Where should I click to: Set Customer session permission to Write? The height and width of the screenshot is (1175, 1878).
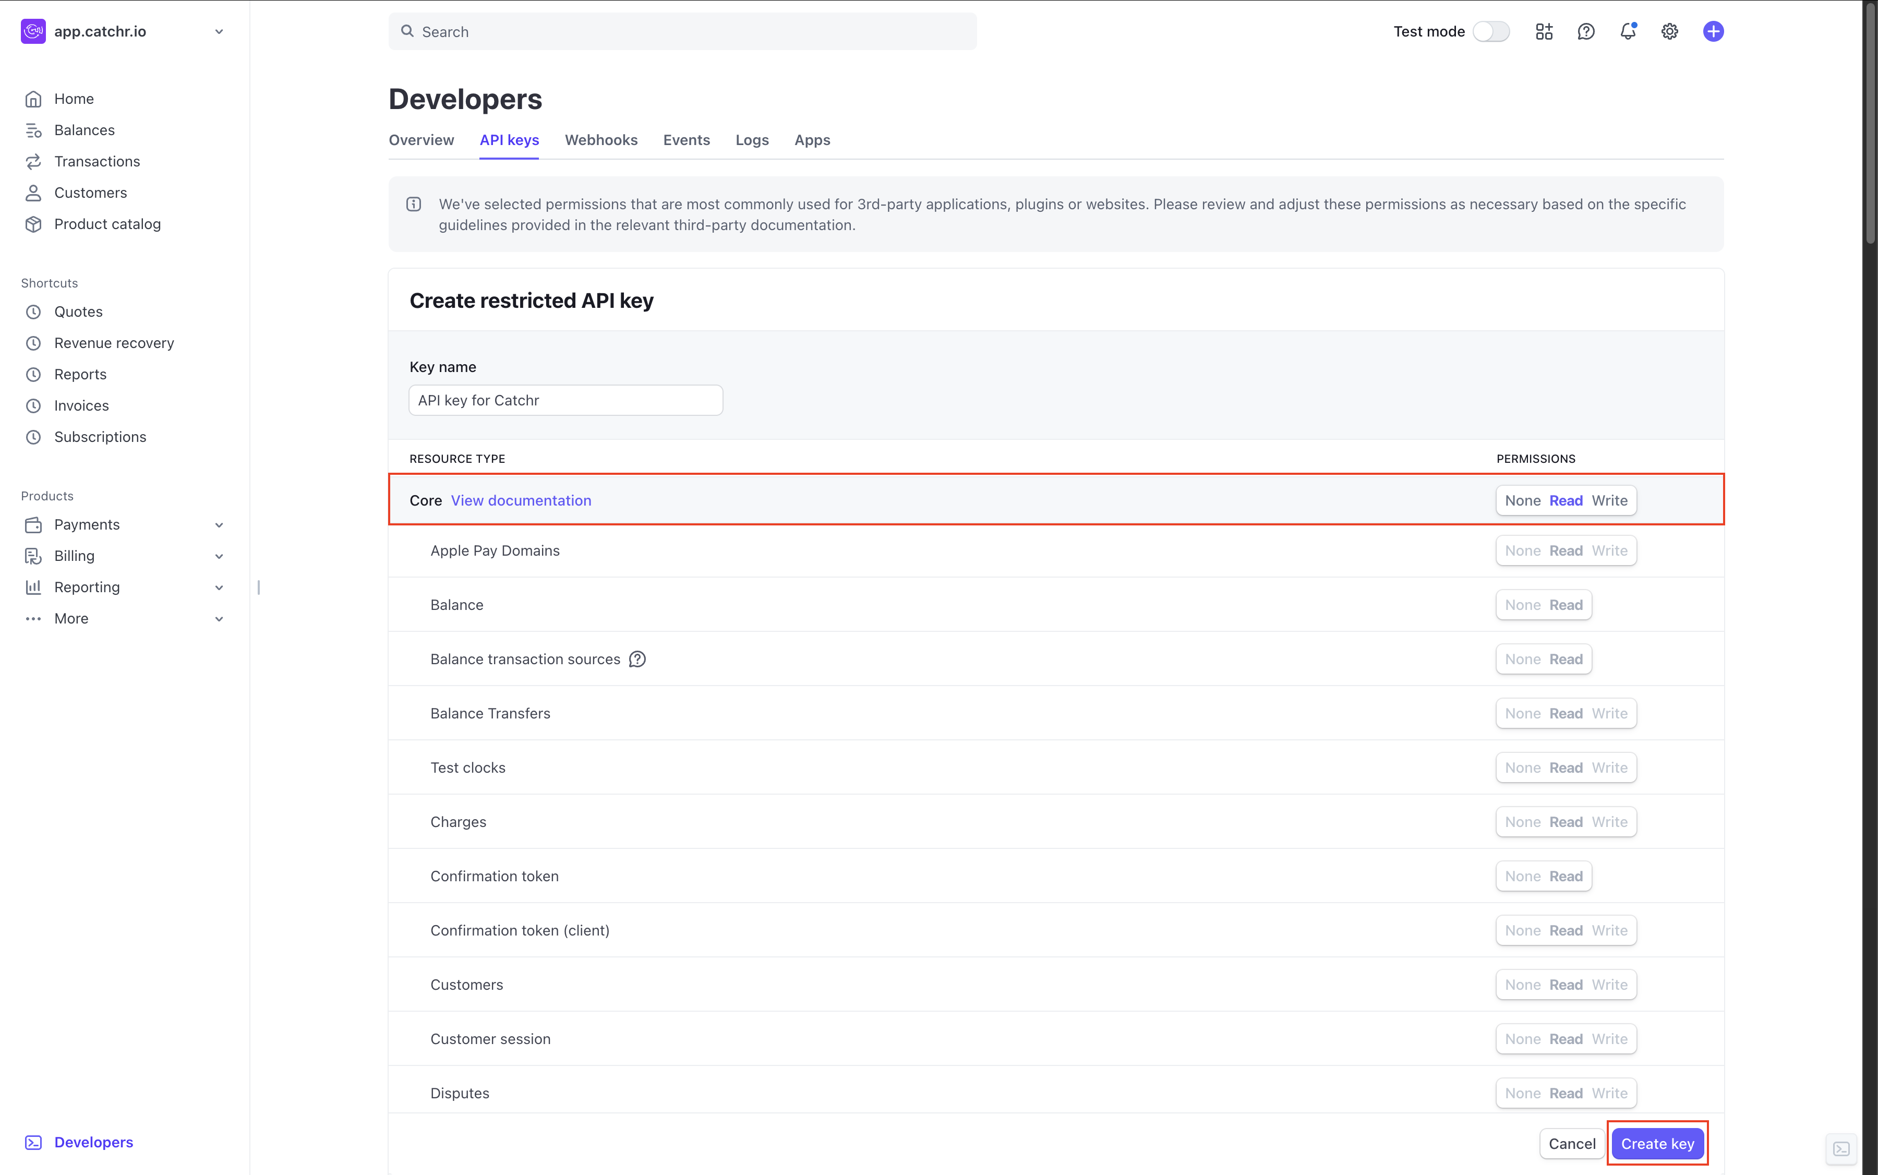(1609, 1039)
